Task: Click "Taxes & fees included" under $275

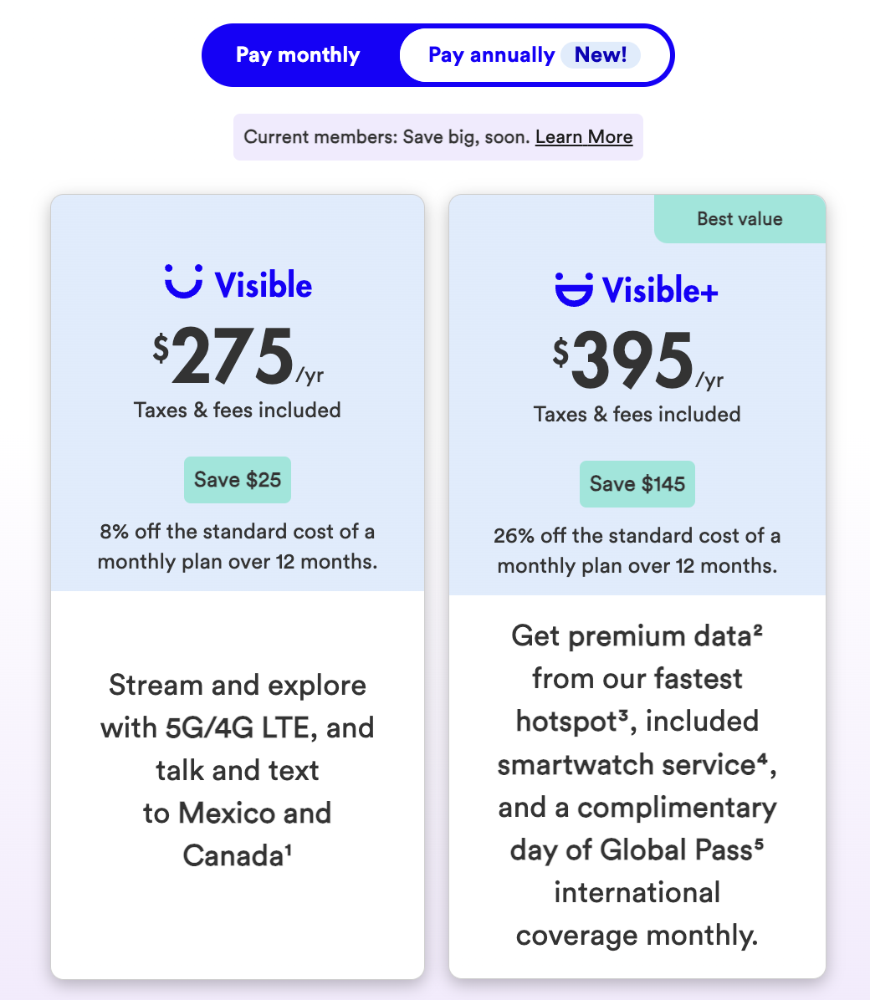Action: click(x=238, y=411)
